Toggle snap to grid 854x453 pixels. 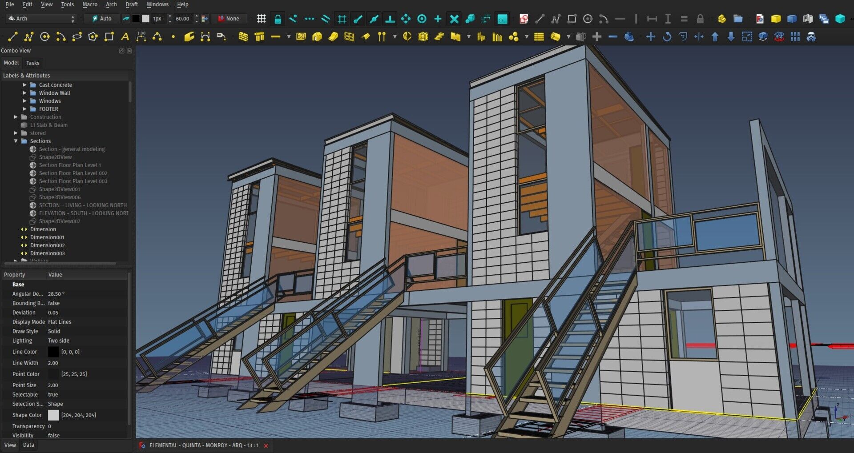point(342,19)
